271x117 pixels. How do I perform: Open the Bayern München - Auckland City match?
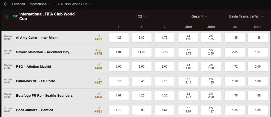43,52
